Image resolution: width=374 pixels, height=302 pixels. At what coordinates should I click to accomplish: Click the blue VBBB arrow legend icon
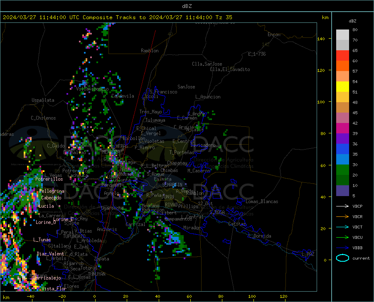(x=342, y=248)
